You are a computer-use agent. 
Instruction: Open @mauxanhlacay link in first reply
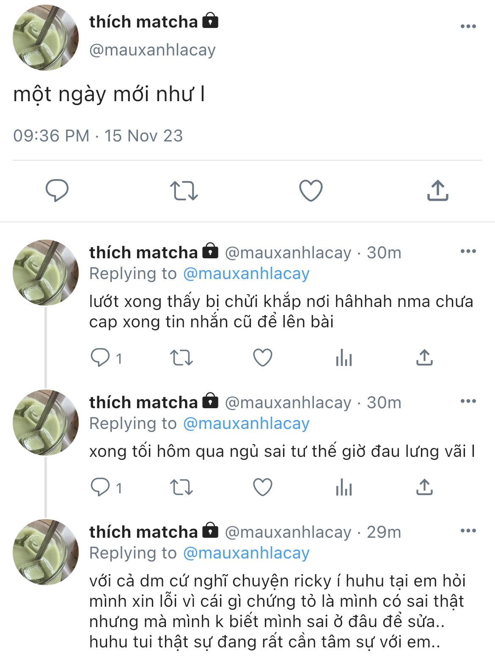[x=246, y=274]
